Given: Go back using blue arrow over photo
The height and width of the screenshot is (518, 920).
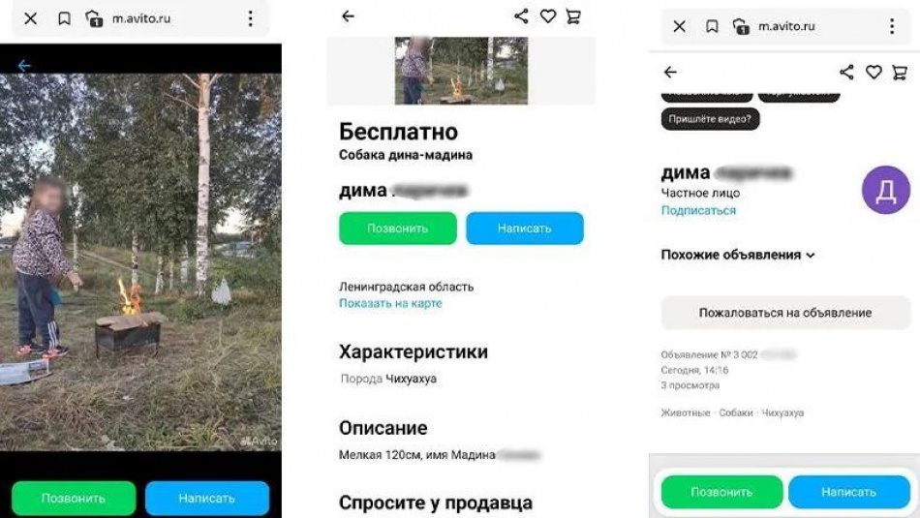Looking at the screenshot, I should click(23, 65).
